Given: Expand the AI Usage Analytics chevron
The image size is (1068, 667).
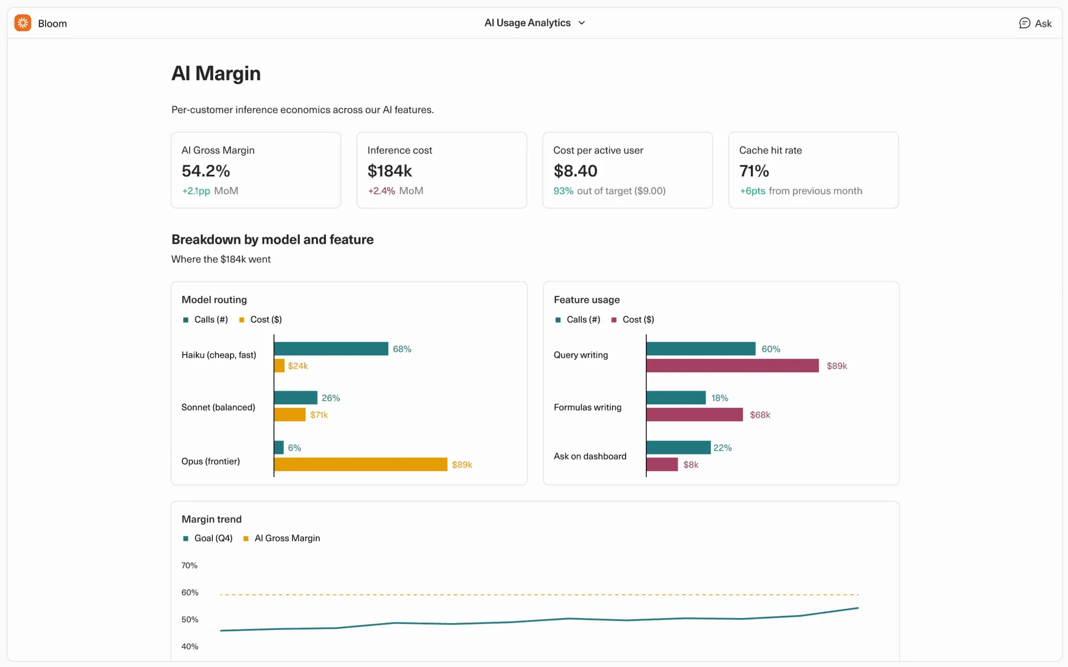Looking at the screenshot, I should tap(581, 23).
